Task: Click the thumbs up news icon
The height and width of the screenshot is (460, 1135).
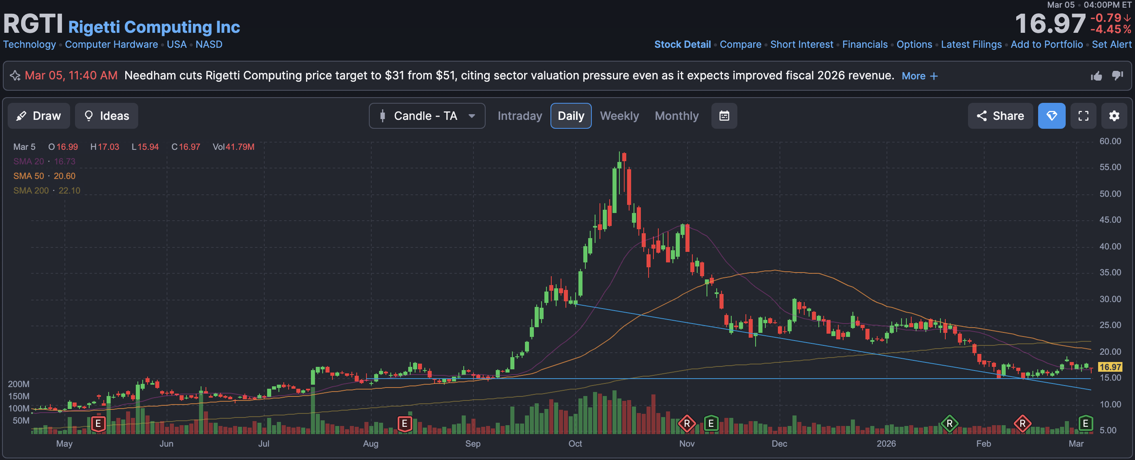Action: click(1096, 76)
